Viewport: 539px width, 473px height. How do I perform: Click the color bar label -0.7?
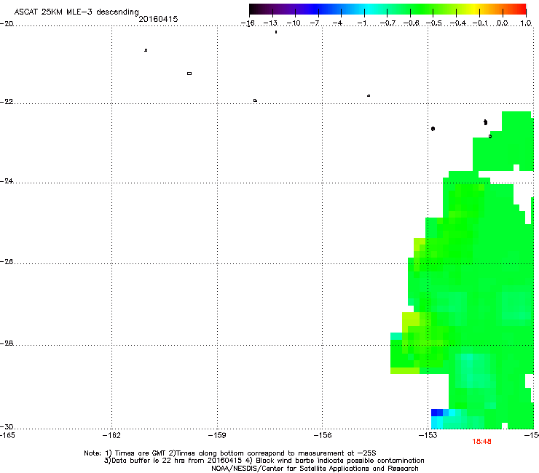coord(387,23)
